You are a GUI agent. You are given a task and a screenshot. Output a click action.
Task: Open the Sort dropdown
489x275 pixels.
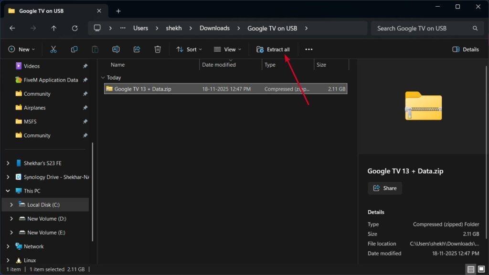pos(189,49)
